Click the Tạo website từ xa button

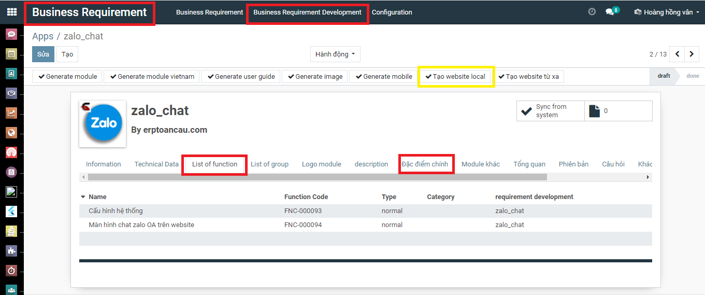point(528,76)
